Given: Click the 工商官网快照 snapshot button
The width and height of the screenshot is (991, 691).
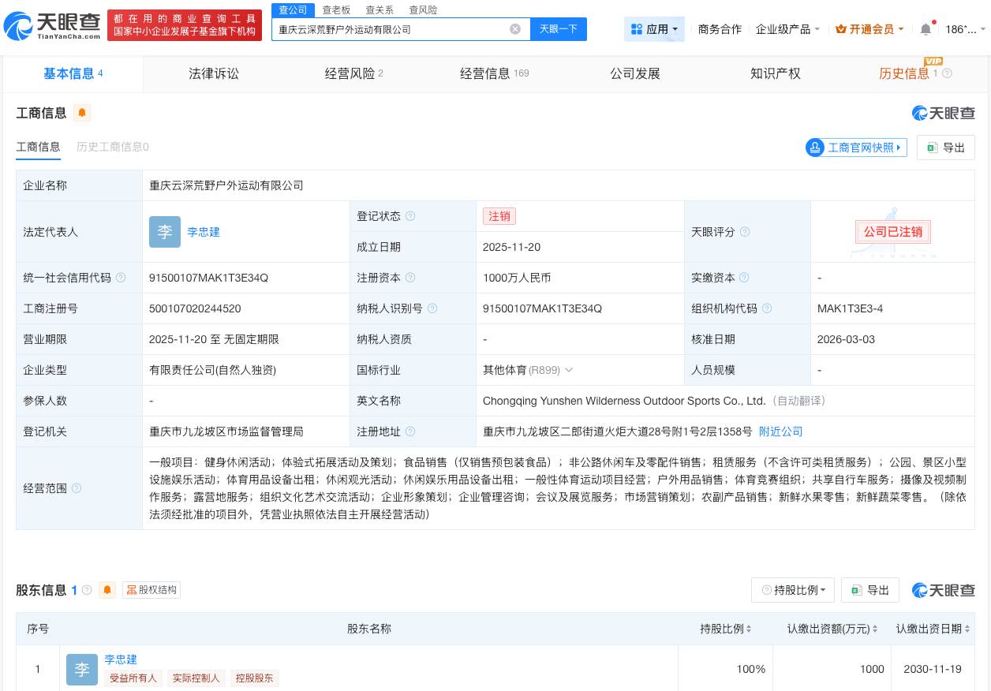Looking at the screenshot, I should tap(855, 148).
